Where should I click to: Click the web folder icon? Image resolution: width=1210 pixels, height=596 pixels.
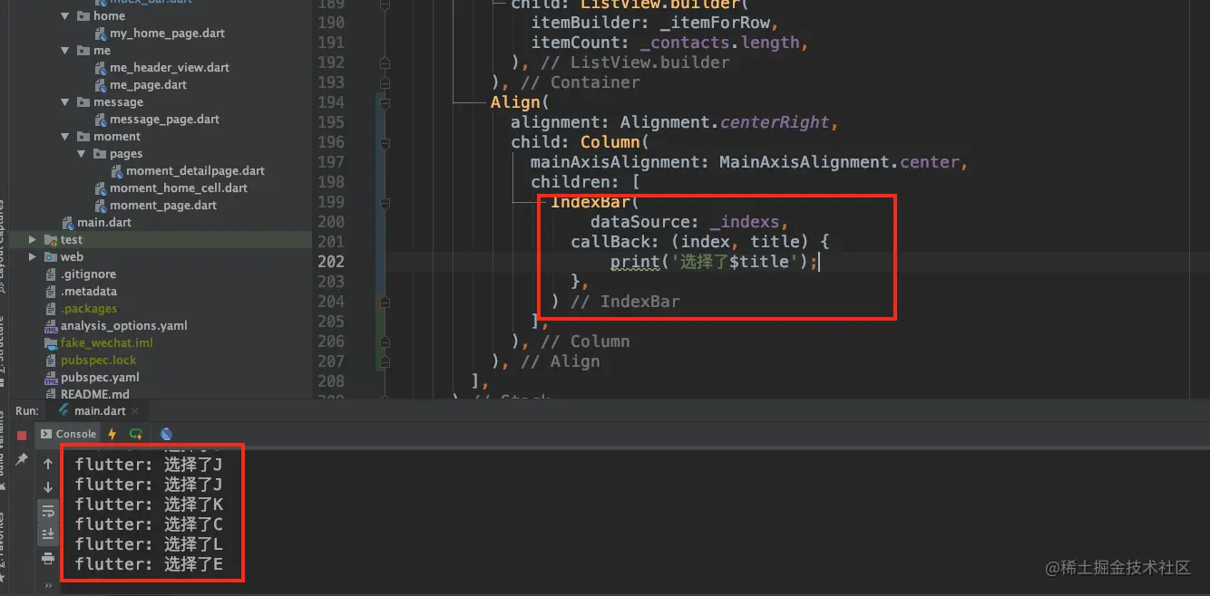51,257
